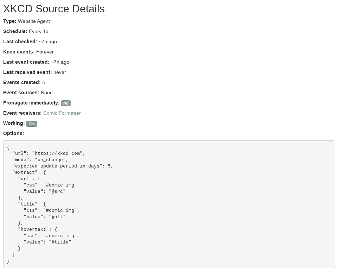Click the "Options:" label

(14, 134)
